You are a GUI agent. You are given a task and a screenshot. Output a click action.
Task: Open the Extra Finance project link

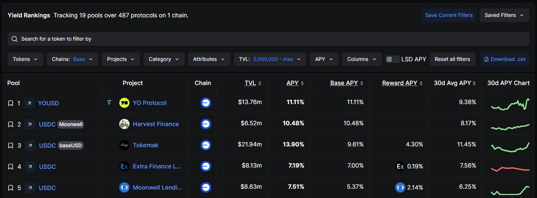point(157,166)
